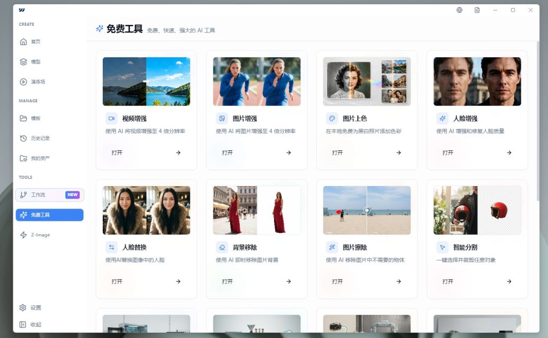
Task: Click the 人脸替换 preview thumbnail
Action: click(147, 210)
